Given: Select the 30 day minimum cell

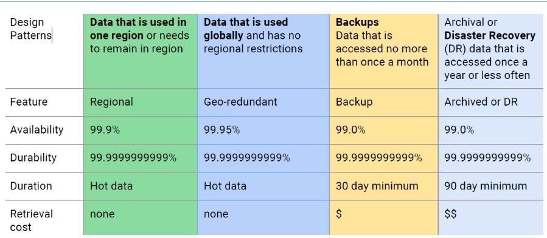Looking at the screenshot, I should click(384, 186).
